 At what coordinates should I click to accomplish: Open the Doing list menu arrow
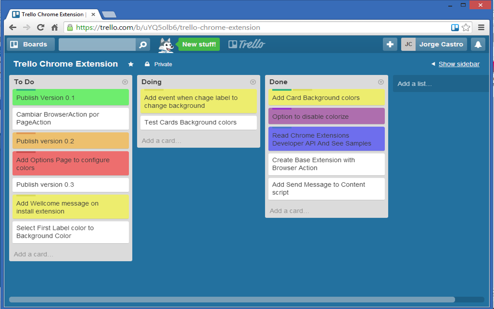[x=253, y=82]
